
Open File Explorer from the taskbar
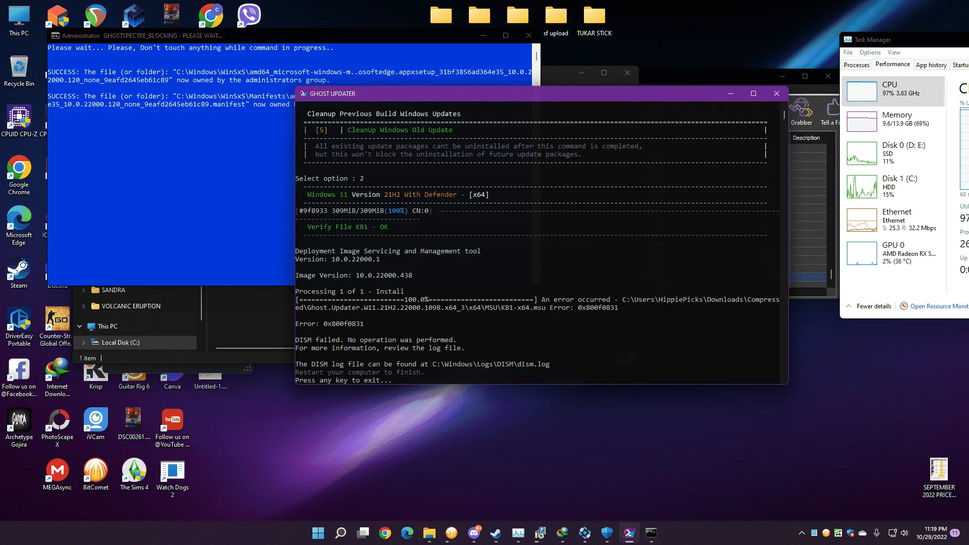tap(429, 533)
